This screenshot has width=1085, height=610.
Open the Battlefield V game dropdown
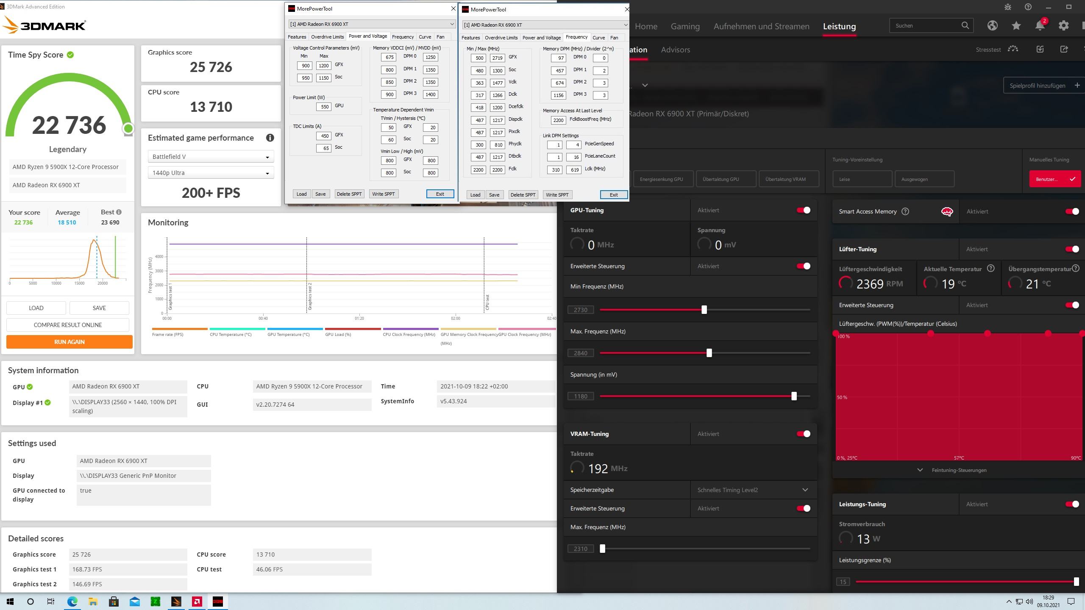[x=211, y=157]
